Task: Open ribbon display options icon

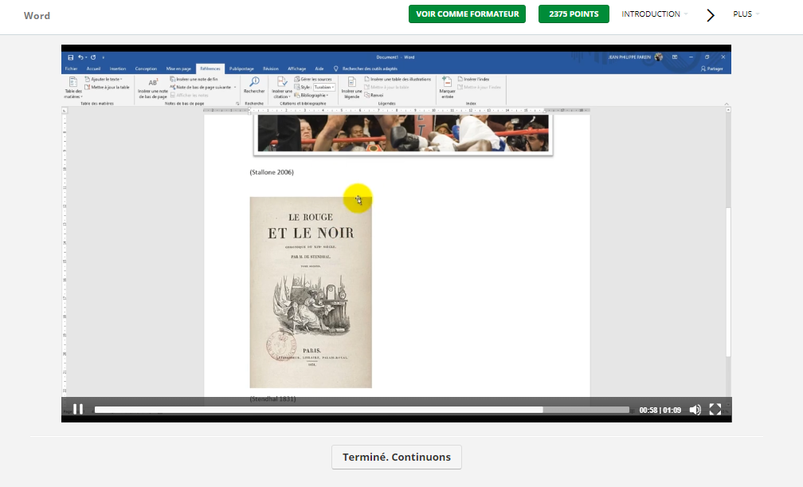Action: pos(675,57)
